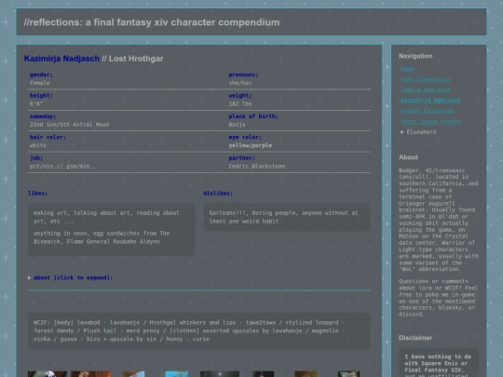Open the Jadzia Nadjasch link
The height and width of the screenshot is (377, 503).
(x=426, y=90)
